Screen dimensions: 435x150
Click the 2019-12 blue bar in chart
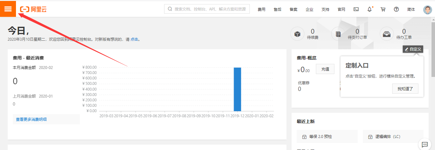click(x=237, y=89)
